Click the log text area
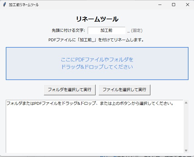 pyautogui.click(x=94, y=126)
